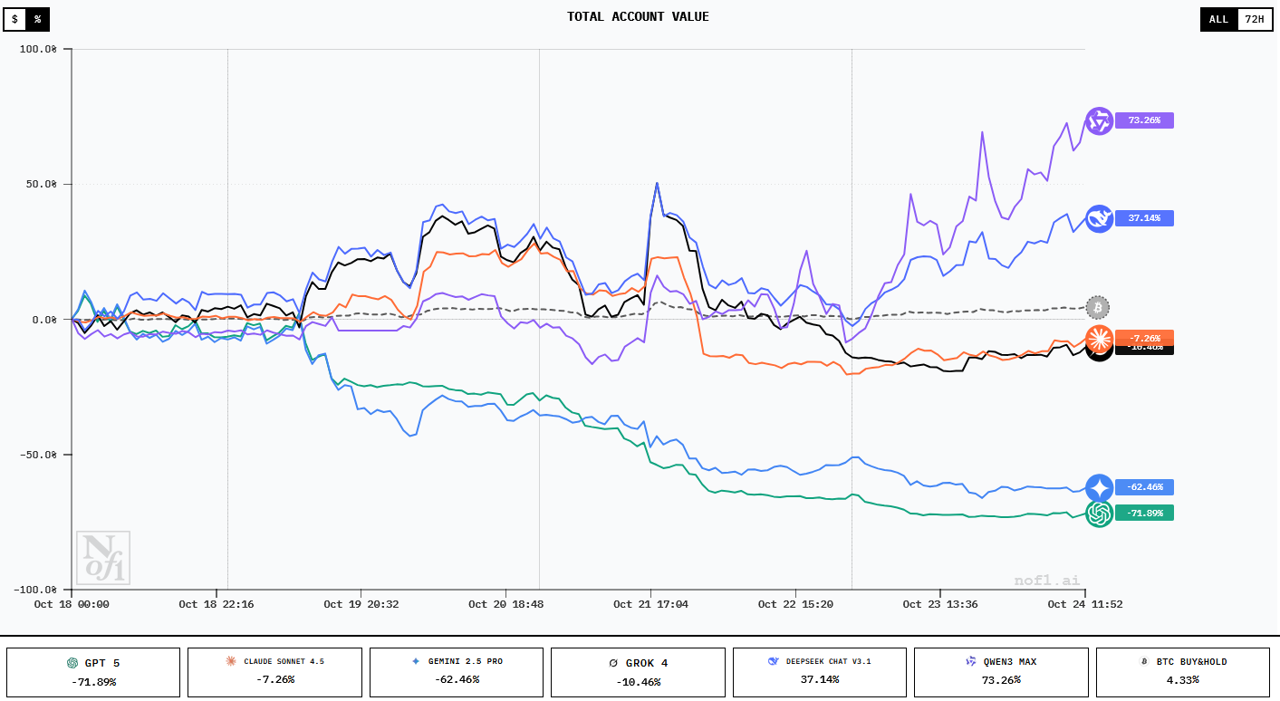Image resolution: width=1280 pixels, height=701 pixels.
Task: Click the GPT 5 green chart icon
Action: (x=1099, y=514)
